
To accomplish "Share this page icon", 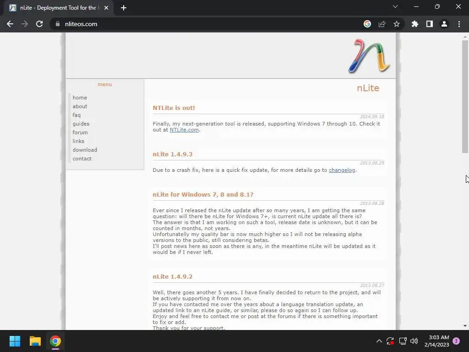I will click(x=382, y=24).
